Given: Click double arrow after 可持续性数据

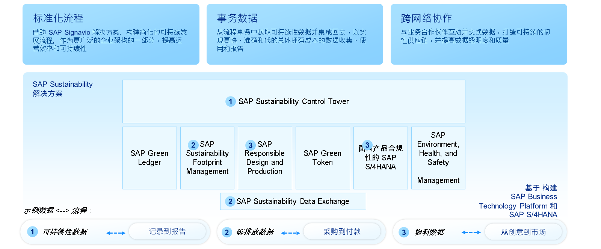Looking at the screenshot, I should (x=116, y=233).
